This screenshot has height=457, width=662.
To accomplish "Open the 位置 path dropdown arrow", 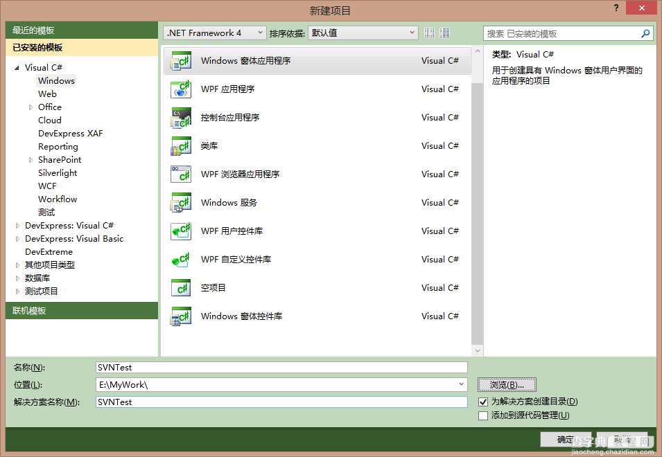I will tap(462, 384).
